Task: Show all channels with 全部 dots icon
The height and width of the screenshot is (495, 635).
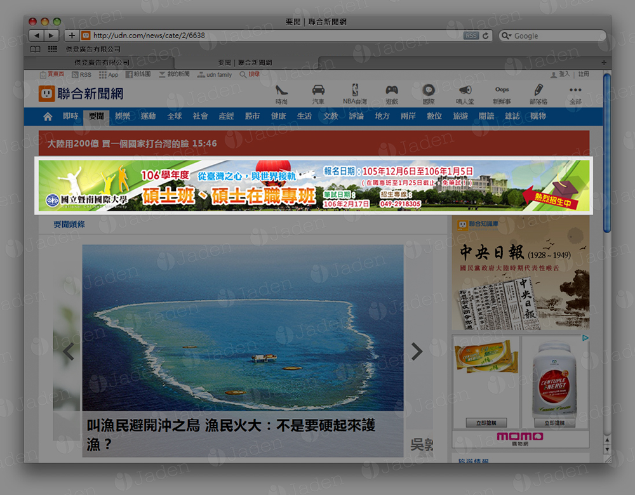Action: pos(575,95)
